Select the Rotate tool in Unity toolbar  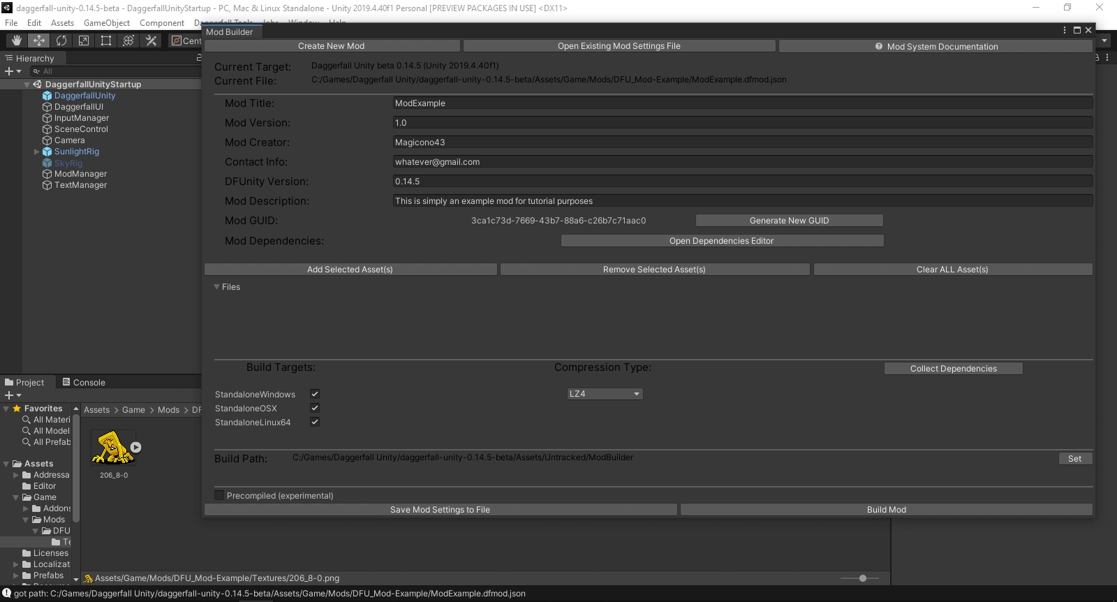click(61, 41)
